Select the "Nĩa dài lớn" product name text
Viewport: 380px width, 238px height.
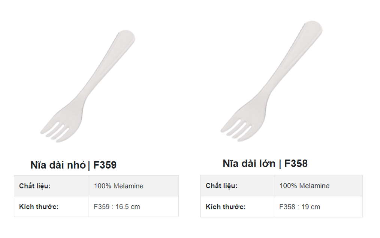(249, 164)
